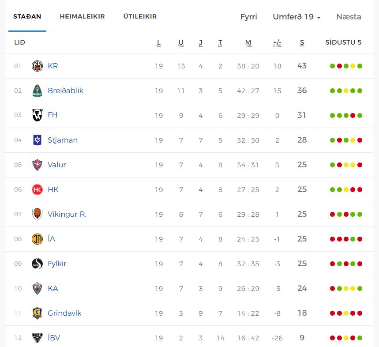
Task: Click KR's latest green result dot
Action: [x=360, y=66]
